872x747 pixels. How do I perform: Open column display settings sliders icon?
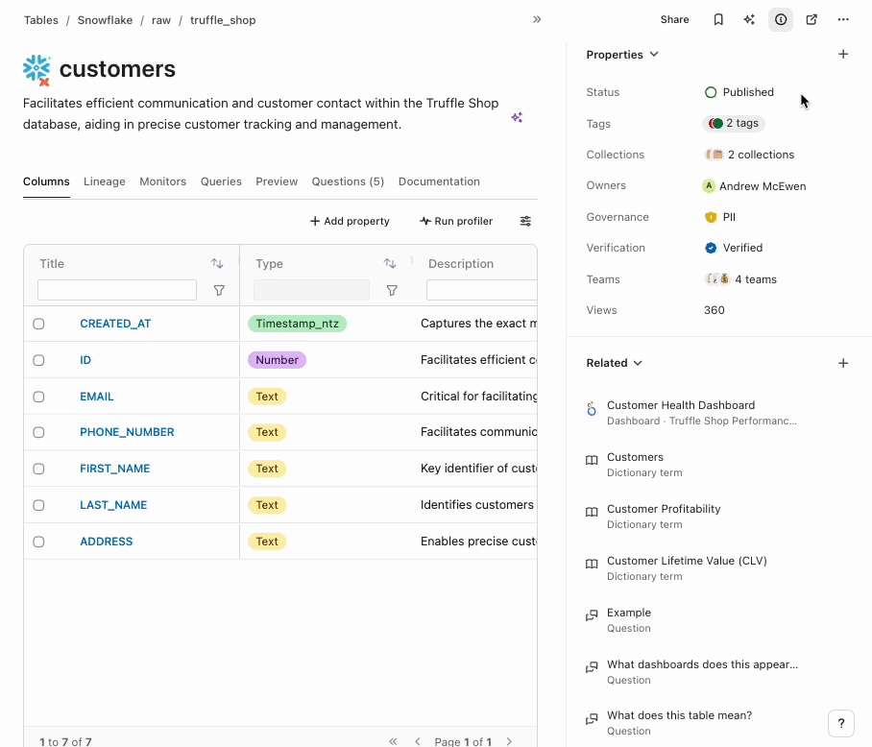(525, 221)
